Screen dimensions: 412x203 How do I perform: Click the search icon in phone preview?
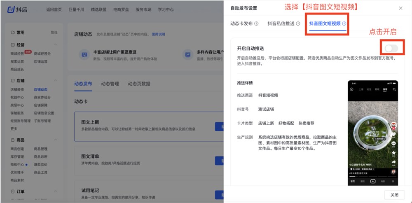pyautogui.click(x=394, y=89)
